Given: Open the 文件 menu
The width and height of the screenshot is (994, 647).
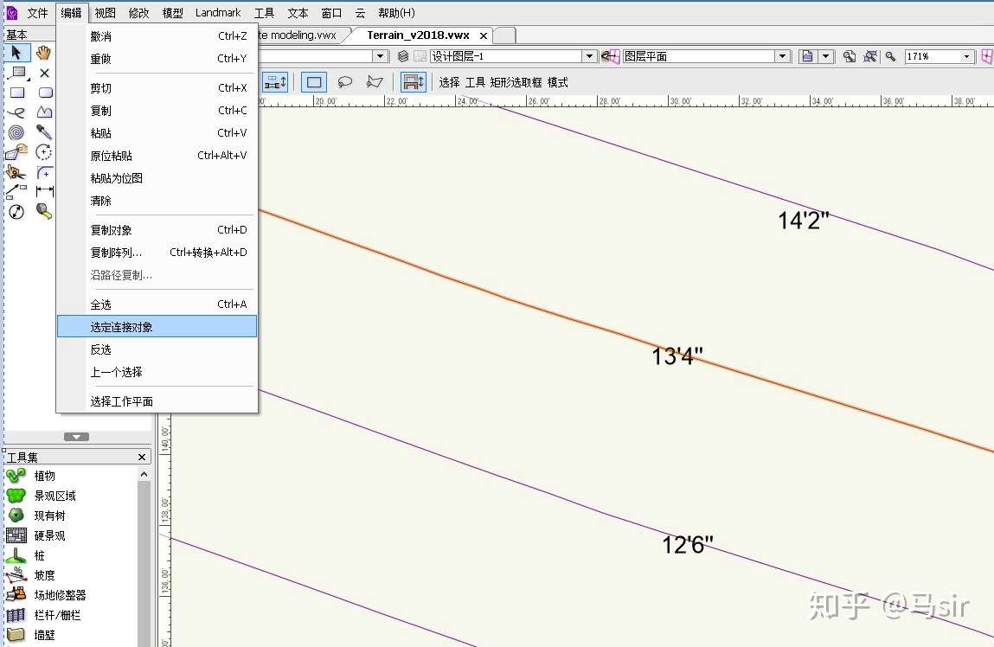Looking at the screenshot, I should [x=37, y=13].
